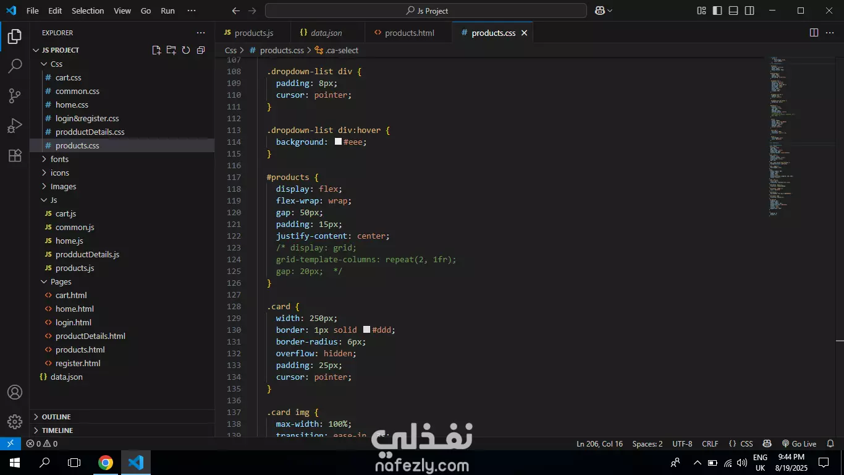Open the Accounts menu icon
This screenshot has width=844, height=475.
point(15,393)
